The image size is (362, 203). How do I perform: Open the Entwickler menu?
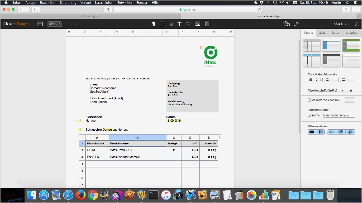[125, 3]
